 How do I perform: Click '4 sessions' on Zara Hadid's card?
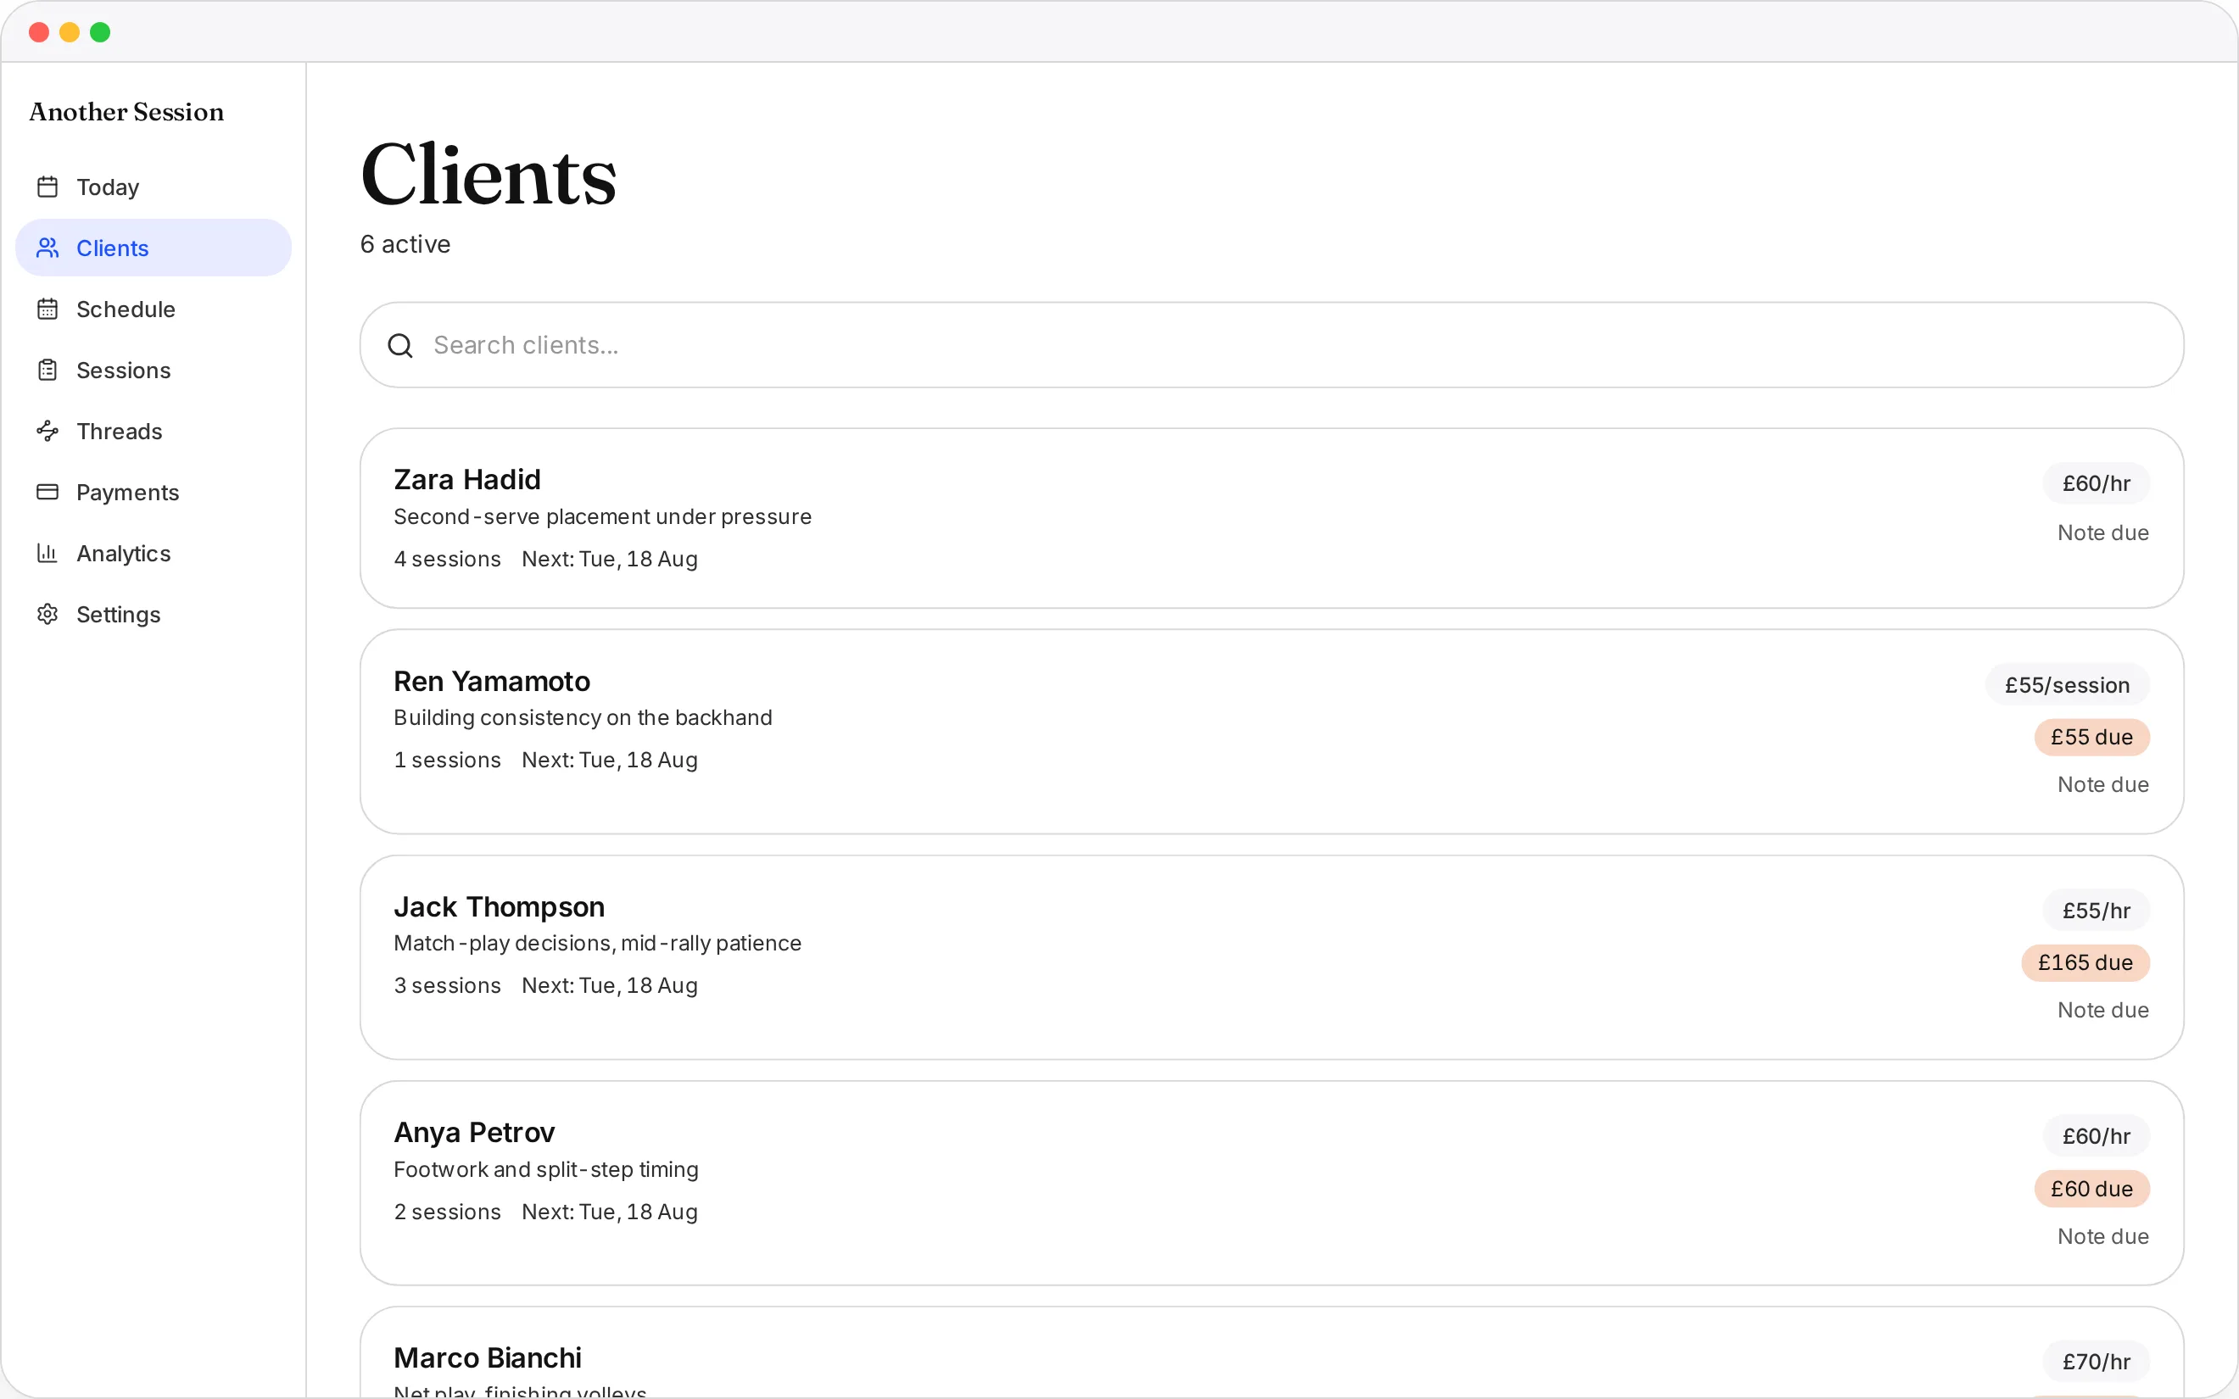click(447, 559)
